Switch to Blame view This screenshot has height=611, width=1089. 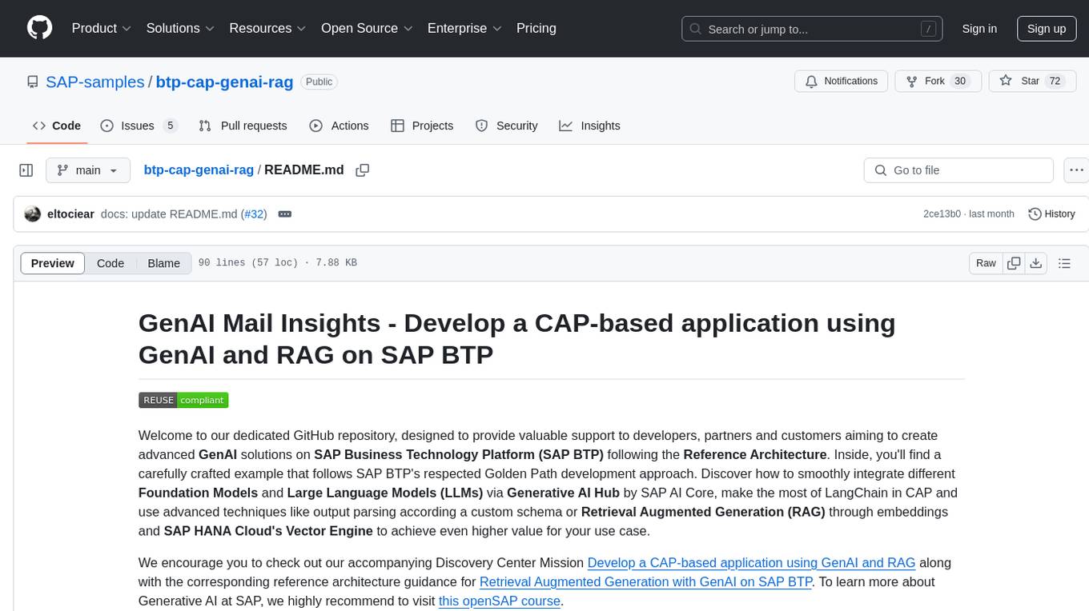[x=164, y=263]
